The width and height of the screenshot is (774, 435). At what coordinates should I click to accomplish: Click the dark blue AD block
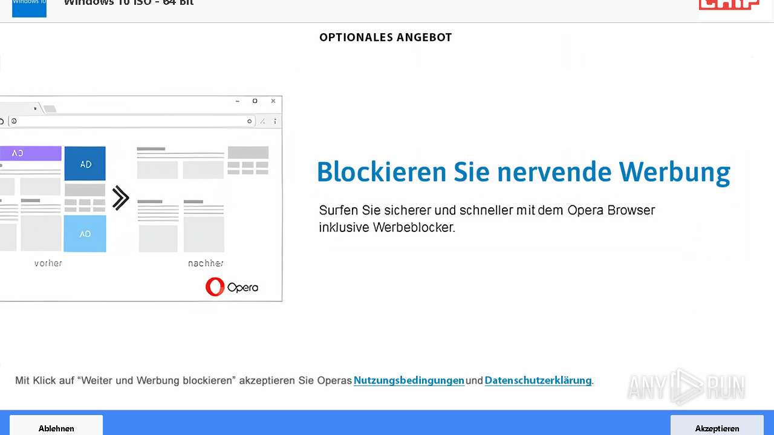pos(85,163)
